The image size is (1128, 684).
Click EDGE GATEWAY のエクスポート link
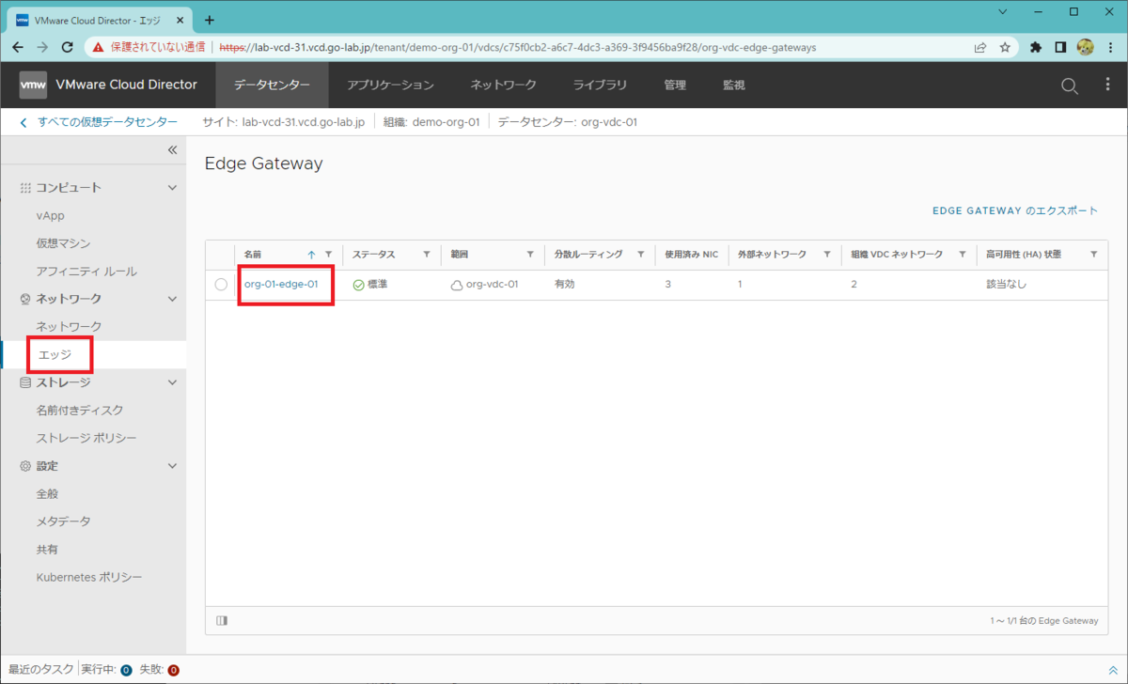1015,210
